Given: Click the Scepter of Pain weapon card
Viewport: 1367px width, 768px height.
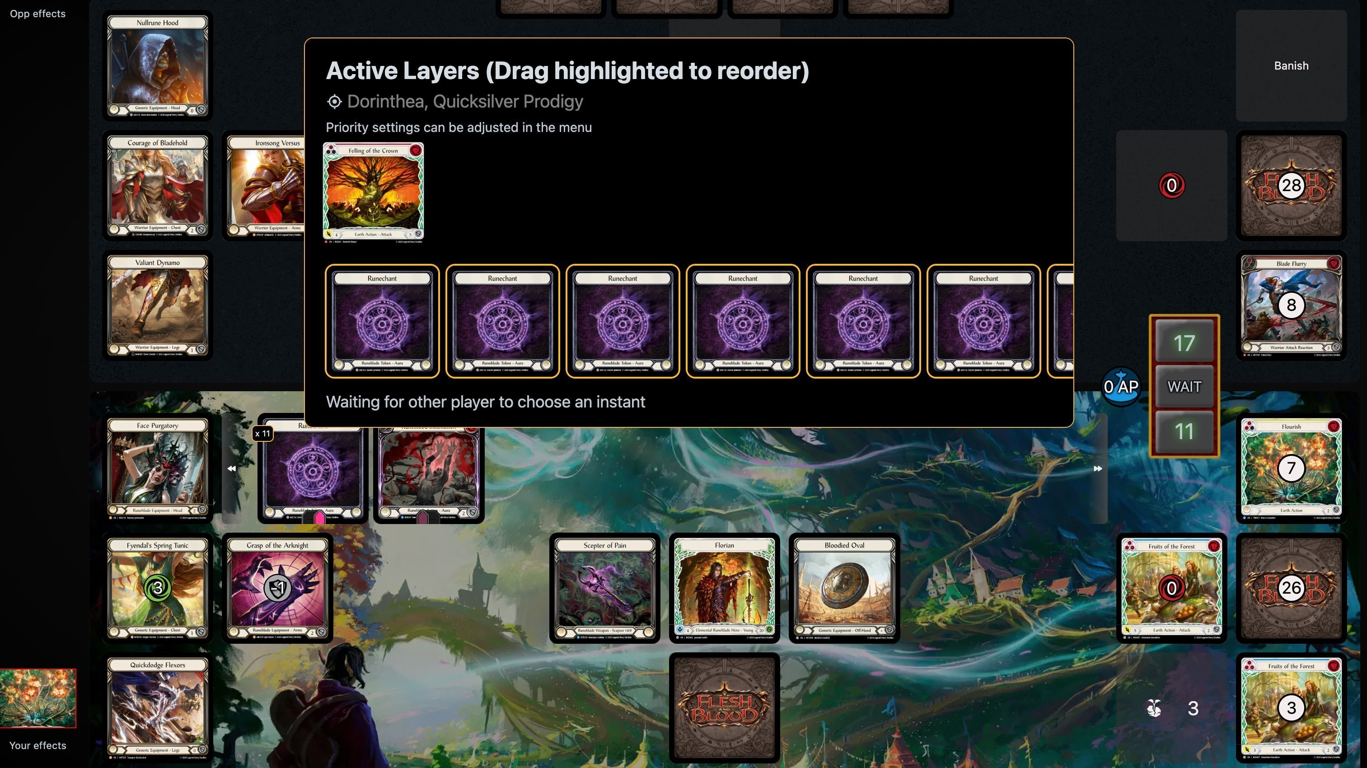Looking at the screenshot, I should point(604,588).
